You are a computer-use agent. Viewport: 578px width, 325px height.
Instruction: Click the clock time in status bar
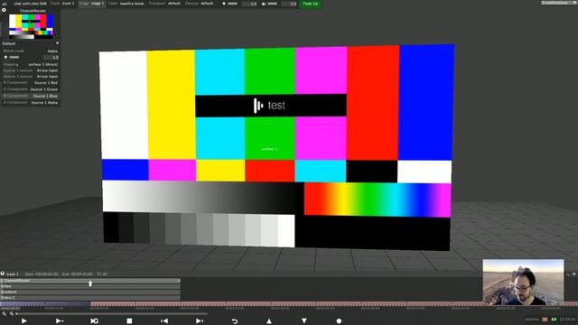pos(567,320)
